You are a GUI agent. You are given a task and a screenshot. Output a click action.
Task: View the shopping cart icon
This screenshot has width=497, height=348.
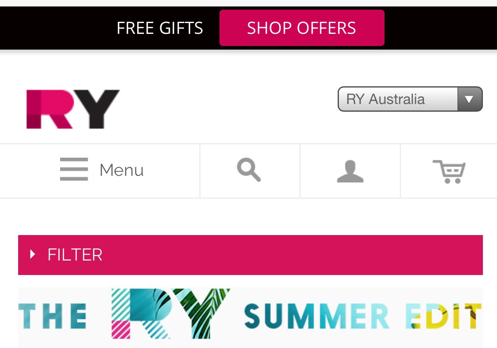[449, 171]
